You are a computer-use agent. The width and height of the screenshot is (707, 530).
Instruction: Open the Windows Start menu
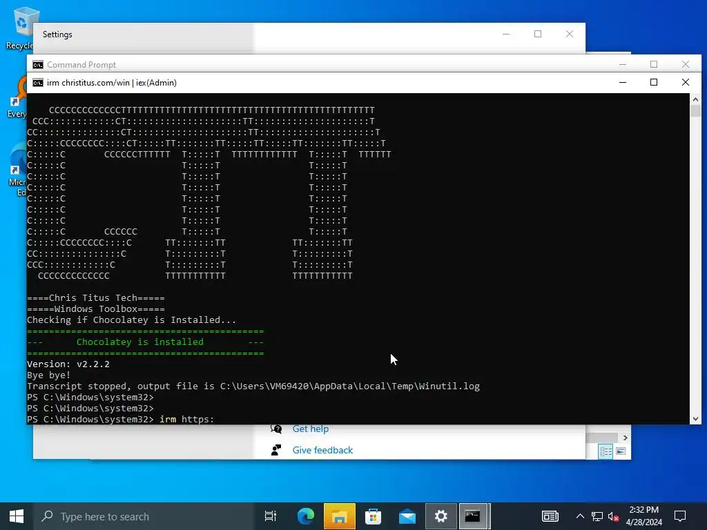pyautogui.click(x=17, y=516)
